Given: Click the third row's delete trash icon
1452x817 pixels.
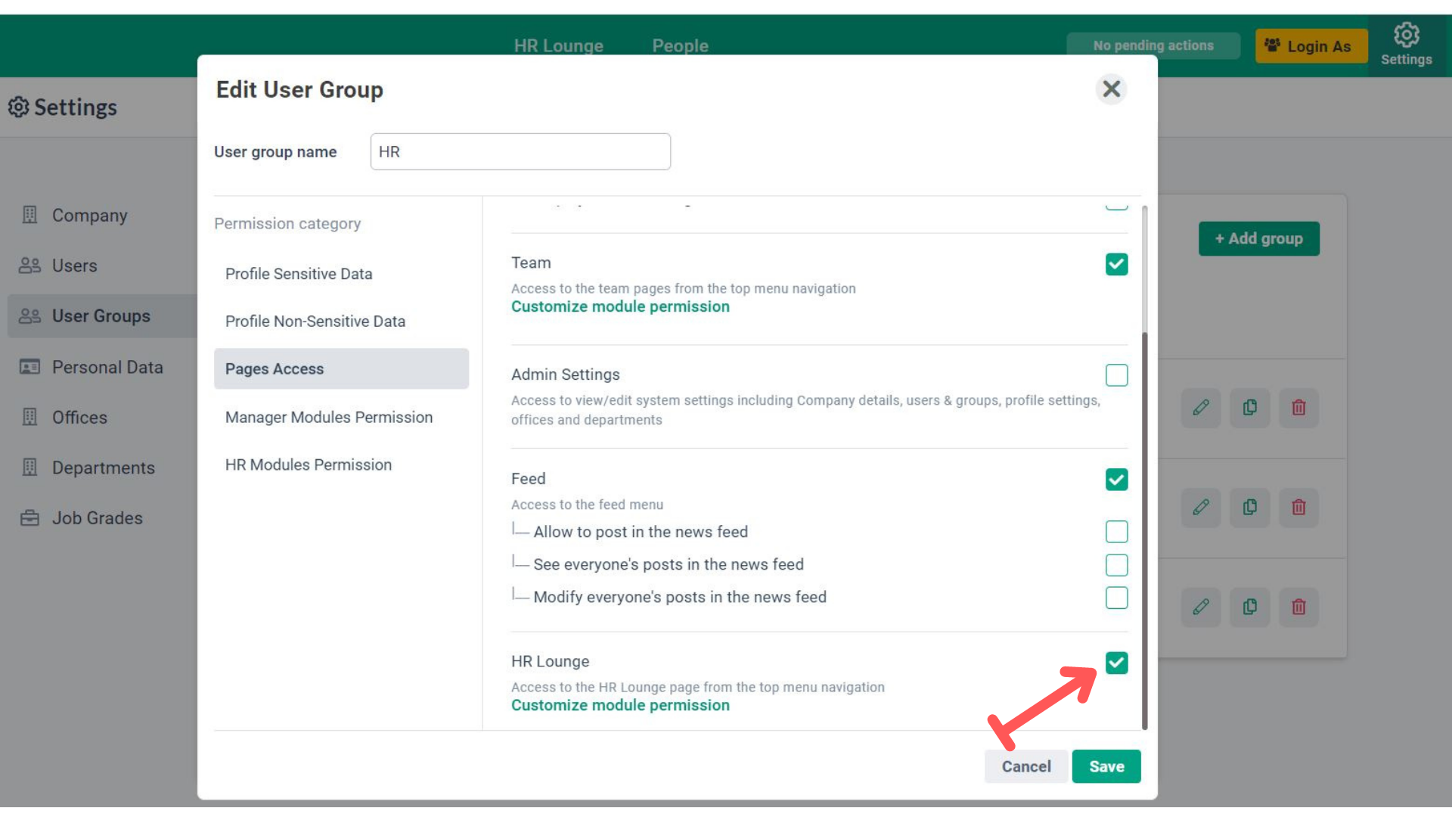Looking at the screenshot, I should tap(1298, 607).
